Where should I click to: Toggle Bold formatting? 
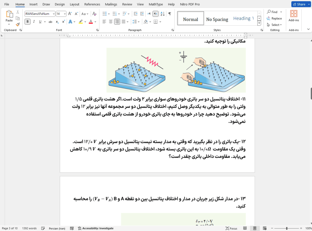(x=28, y=22)
